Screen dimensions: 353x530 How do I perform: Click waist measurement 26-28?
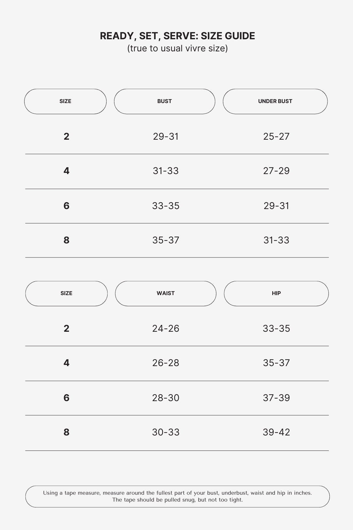166,363
